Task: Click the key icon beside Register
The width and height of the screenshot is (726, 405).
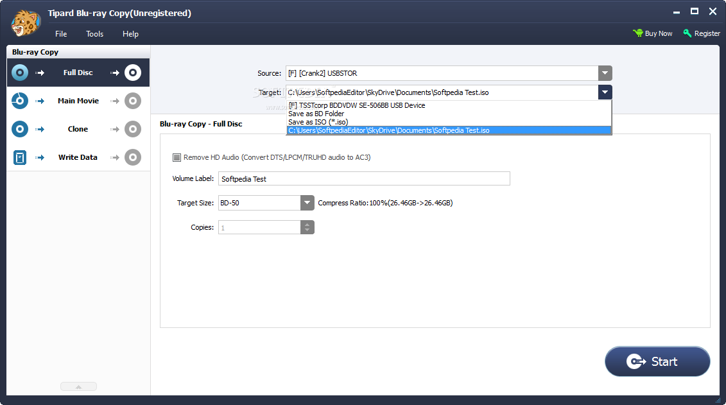Action: (687, 33)
